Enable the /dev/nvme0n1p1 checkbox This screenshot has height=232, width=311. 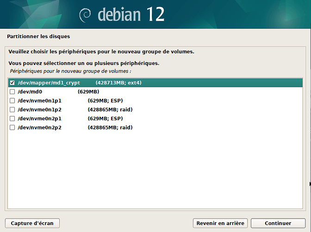[x=12, y=101]
